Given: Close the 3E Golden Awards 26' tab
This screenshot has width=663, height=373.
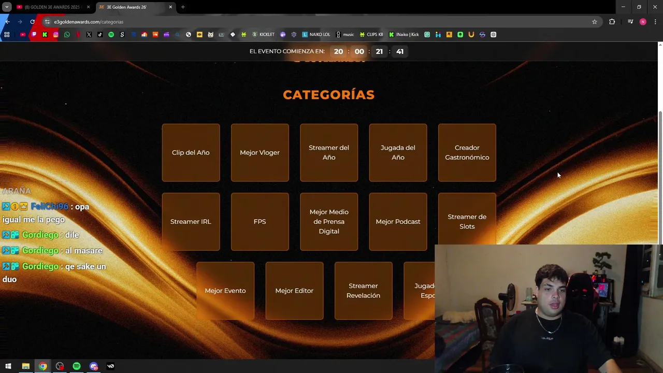Looking at the screenshot, I should [x=170, y=7].
